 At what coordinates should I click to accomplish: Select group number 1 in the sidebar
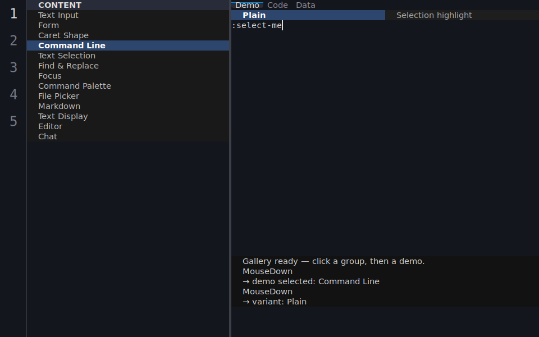pyautogui.click(x=13, y=13)
